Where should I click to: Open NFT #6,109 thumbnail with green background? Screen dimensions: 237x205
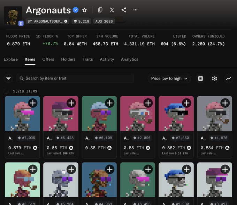(x=99, y=114)
